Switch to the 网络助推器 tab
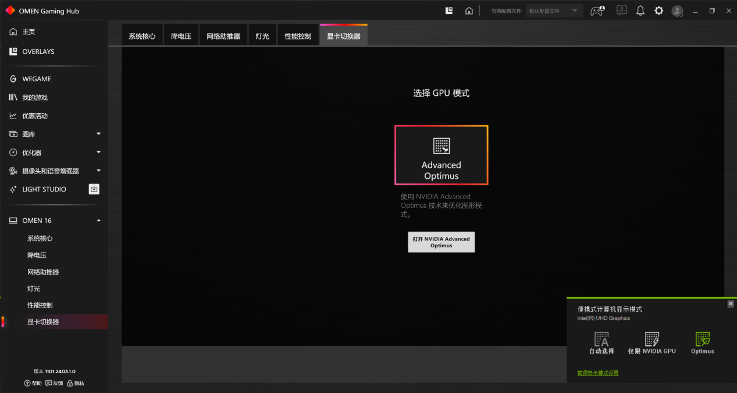The height and width of the screenshot is (393, 737). (223, 36)
